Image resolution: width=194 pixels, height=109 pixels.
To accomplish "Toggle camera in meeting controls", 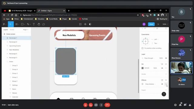I will (x=91, y=105).
